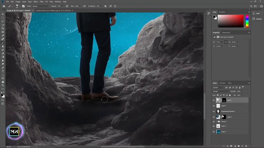Open symmetry paint options icon
The height and width of the screenshot is (148, 264).
coord(115,6)
